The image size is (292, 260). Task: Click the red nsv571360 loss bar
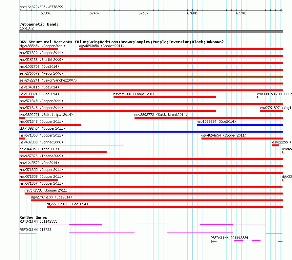point(165,97)
